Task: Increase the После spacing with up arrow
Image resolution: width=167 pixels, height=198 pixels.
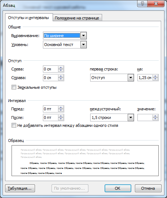Action: point(61,116)
